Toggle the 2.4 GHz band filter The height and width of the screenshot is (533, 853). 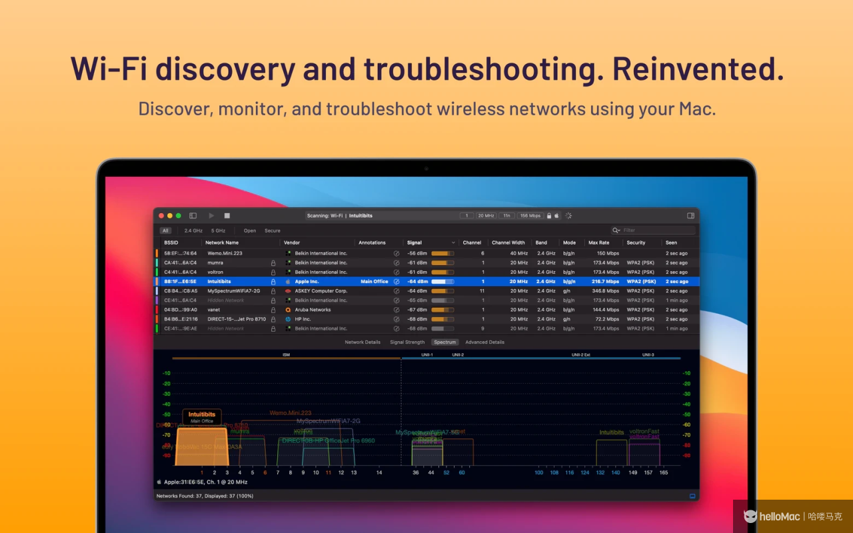193,231
